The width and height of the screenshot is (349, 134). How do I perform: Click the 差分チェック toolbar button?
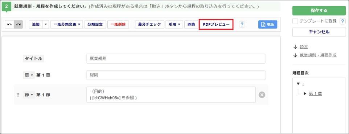click(x=149, y=24)
